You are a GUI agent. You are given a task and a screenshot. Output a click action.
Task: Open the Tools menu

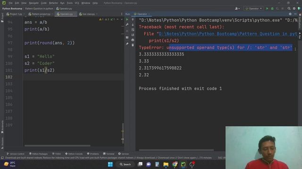pos(70,3)
